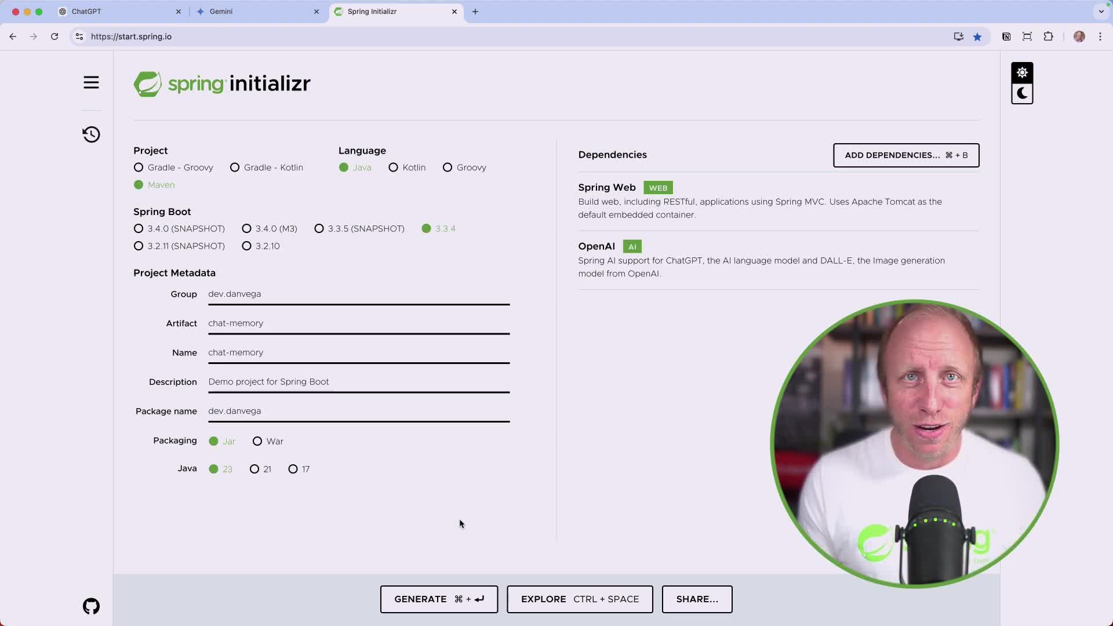Select Gradle - Kotlin project type
The height and width of the screenshot is (626, 1113).
267,168
